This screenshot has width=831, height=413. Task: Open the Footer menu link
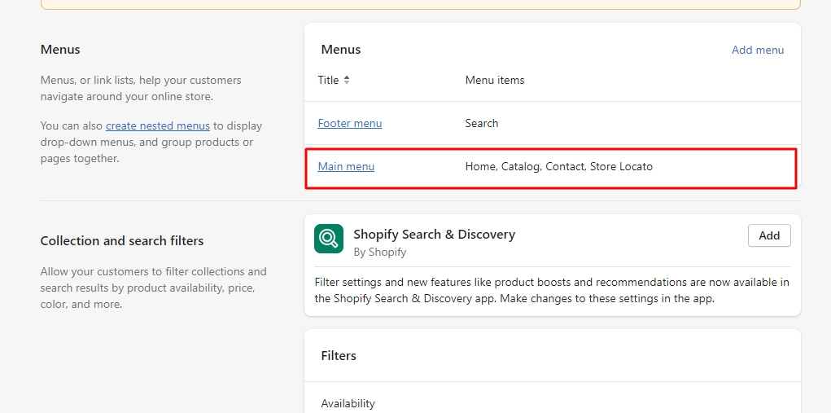[x=350, y=123]
